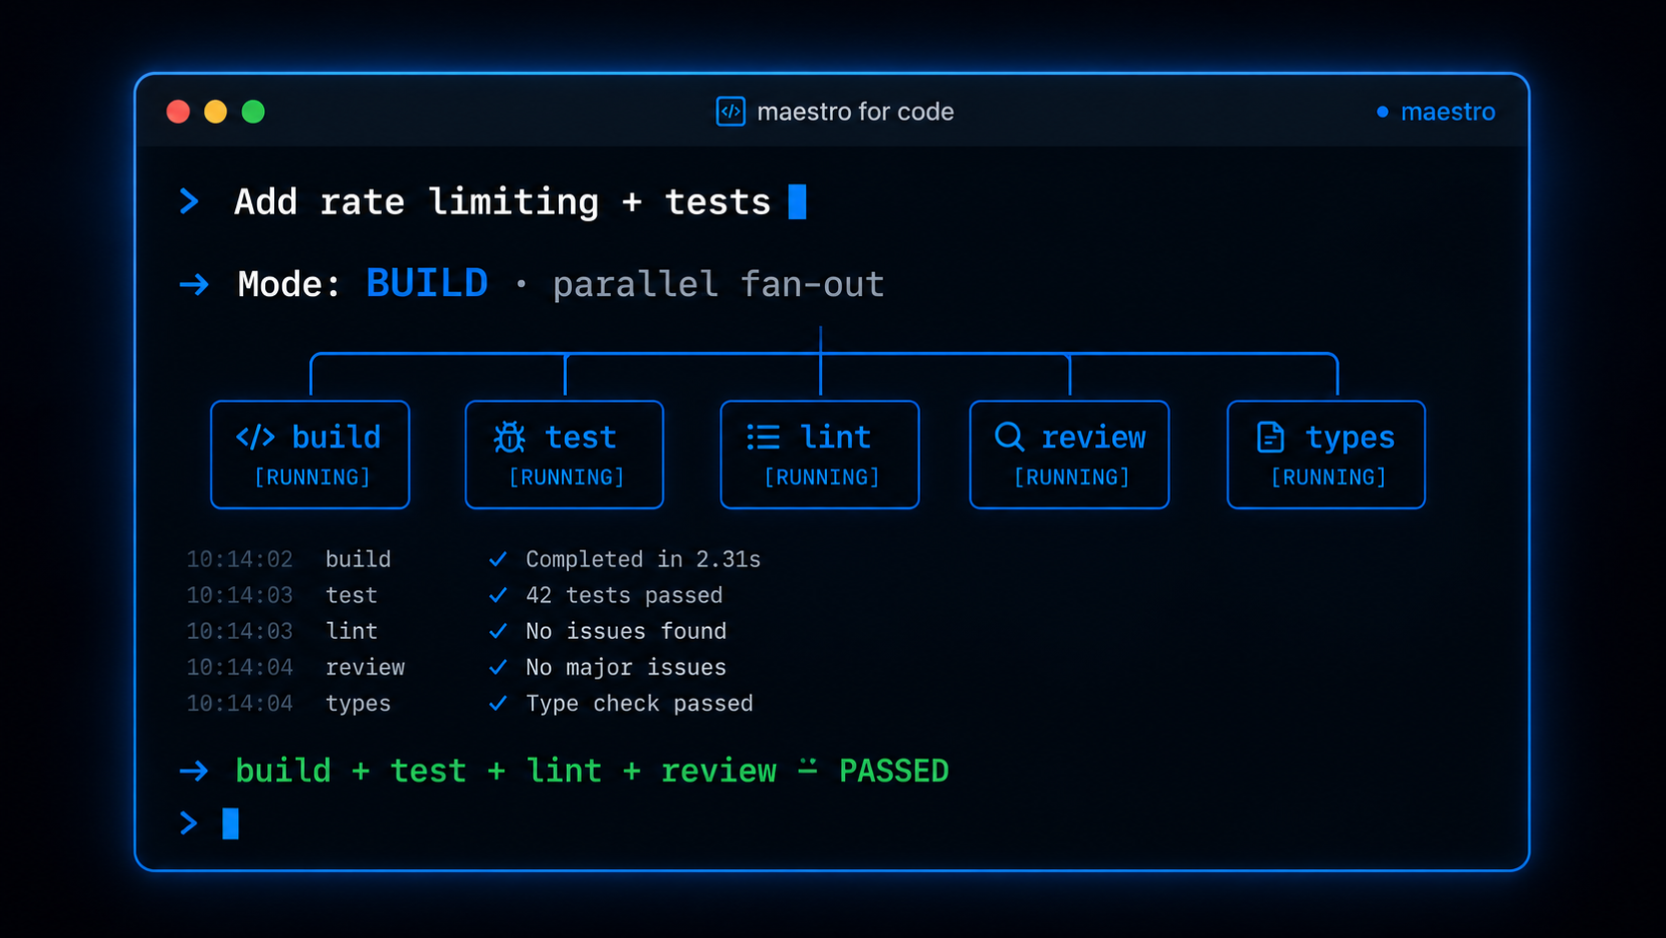Click the checkmark beside Completed in 2.31s
1666x938 pixels.
click(498, 559)
